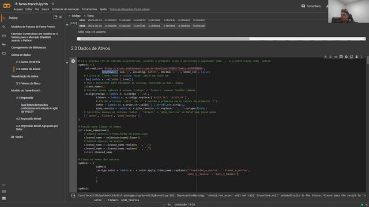Open the Comentário button
Image resolution: width=369 pixels, height=207 pixels.
click(x=311, y=6)
